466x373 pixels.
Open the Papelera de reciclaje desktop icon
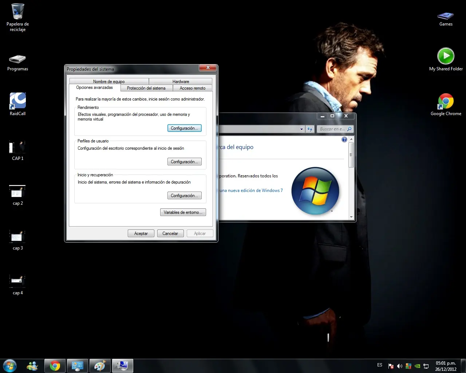pos(17,12)
